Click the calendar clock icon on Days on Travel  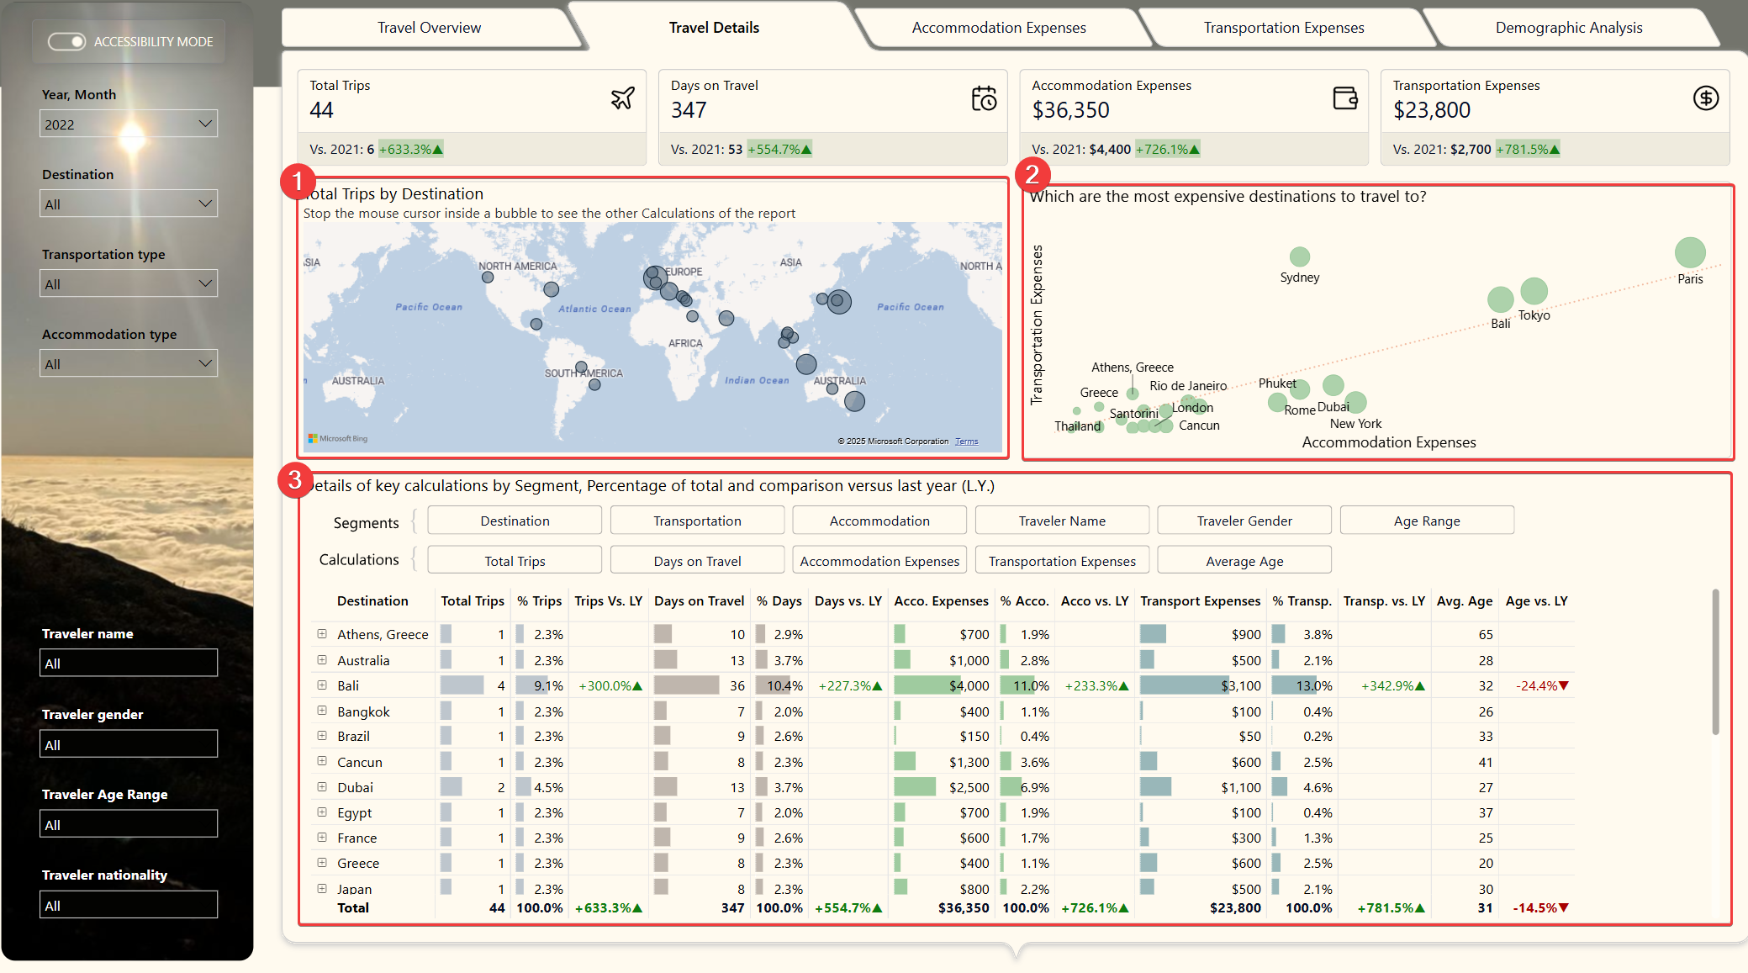point(984,98)
